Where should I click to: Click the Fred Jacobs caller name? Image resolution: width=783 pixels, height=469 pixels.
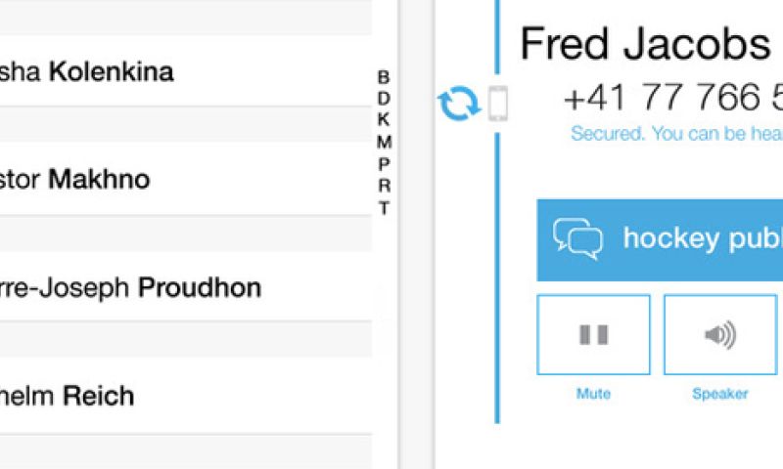[x=646, y=44]
